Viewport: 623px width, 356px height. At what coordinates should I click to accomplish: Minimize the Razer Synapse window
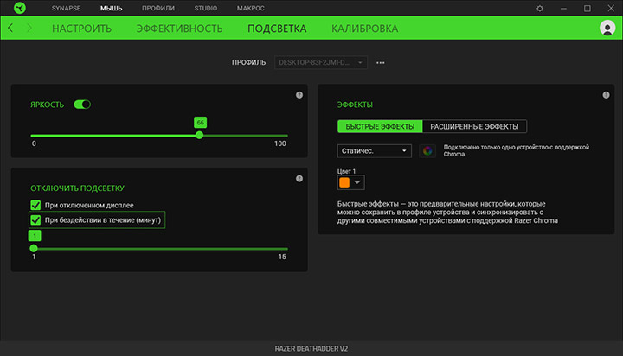click(x=563, y=9)
